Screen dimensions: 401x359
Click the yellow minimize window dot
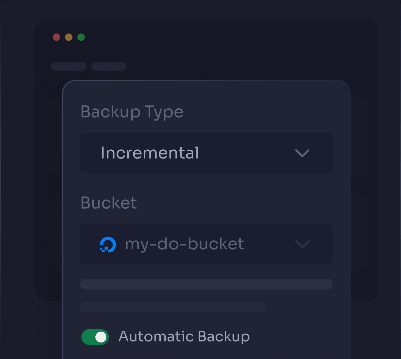69,37
